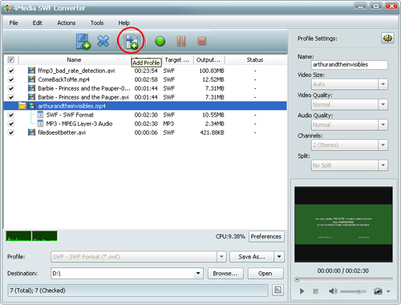Viewport: 401px width, 305px height.
Task: Select the arthurandtheinvisibles.mp4 row
Action: tap(145, 106)
